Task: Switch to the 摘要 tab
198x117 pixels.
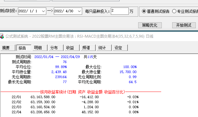Action: coord(8,48)
